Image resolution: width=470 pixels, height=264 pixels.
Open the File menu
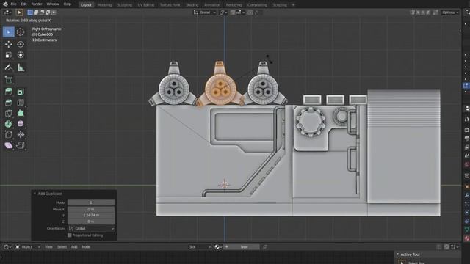pos(13,4)
